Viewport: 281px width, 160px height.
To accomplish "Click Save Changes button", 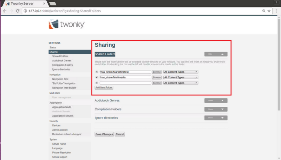I will pyautogui.click(x=104, y=134).
